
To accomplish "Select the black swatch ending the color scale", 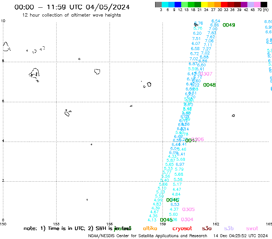I will point(264,4).
